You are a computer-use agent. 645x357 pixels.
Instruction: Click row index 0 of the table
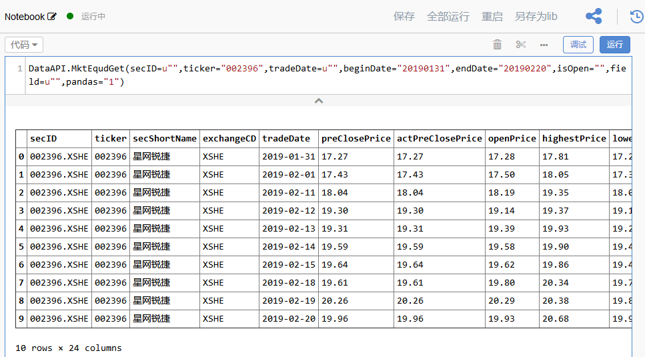tap(21, 157)
